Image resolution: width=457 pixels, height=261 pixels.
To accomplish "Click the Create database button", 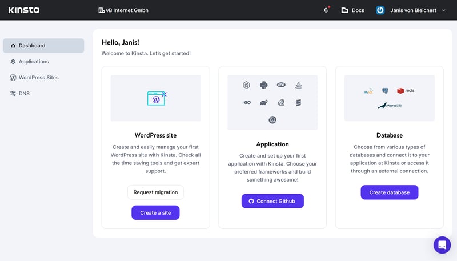I will coord(390,192).
